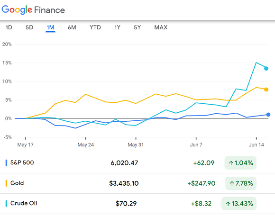Open the Crude Oil row
The width and height of the screenshot is (275, 216).
[137, 203]
